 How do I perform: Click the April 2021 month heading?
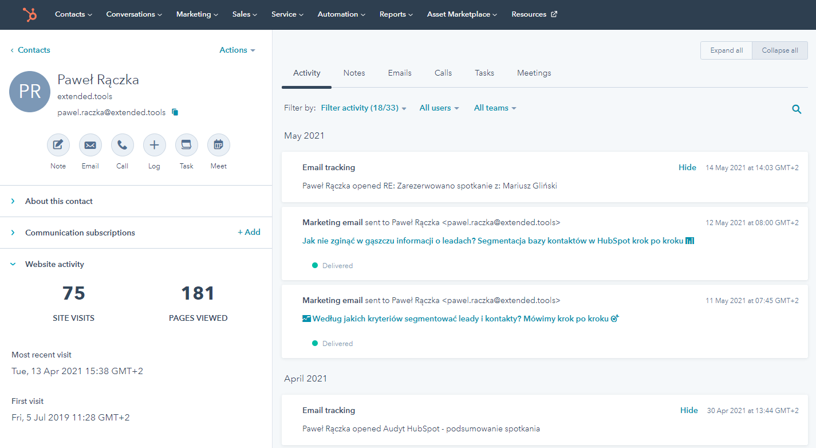(x=306, y=379)
